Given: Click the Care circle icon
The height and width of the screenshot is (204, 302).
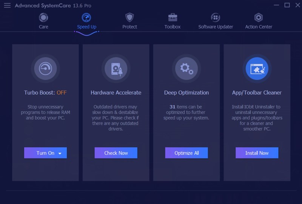Looking at the screenshot, I should pos(43,17).
